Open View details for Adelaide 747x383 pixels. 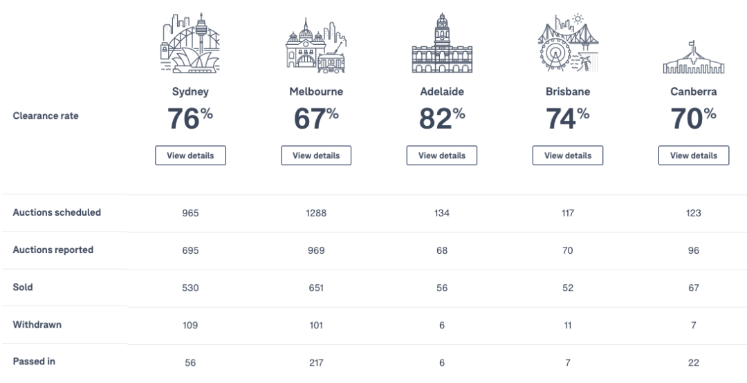441,156
